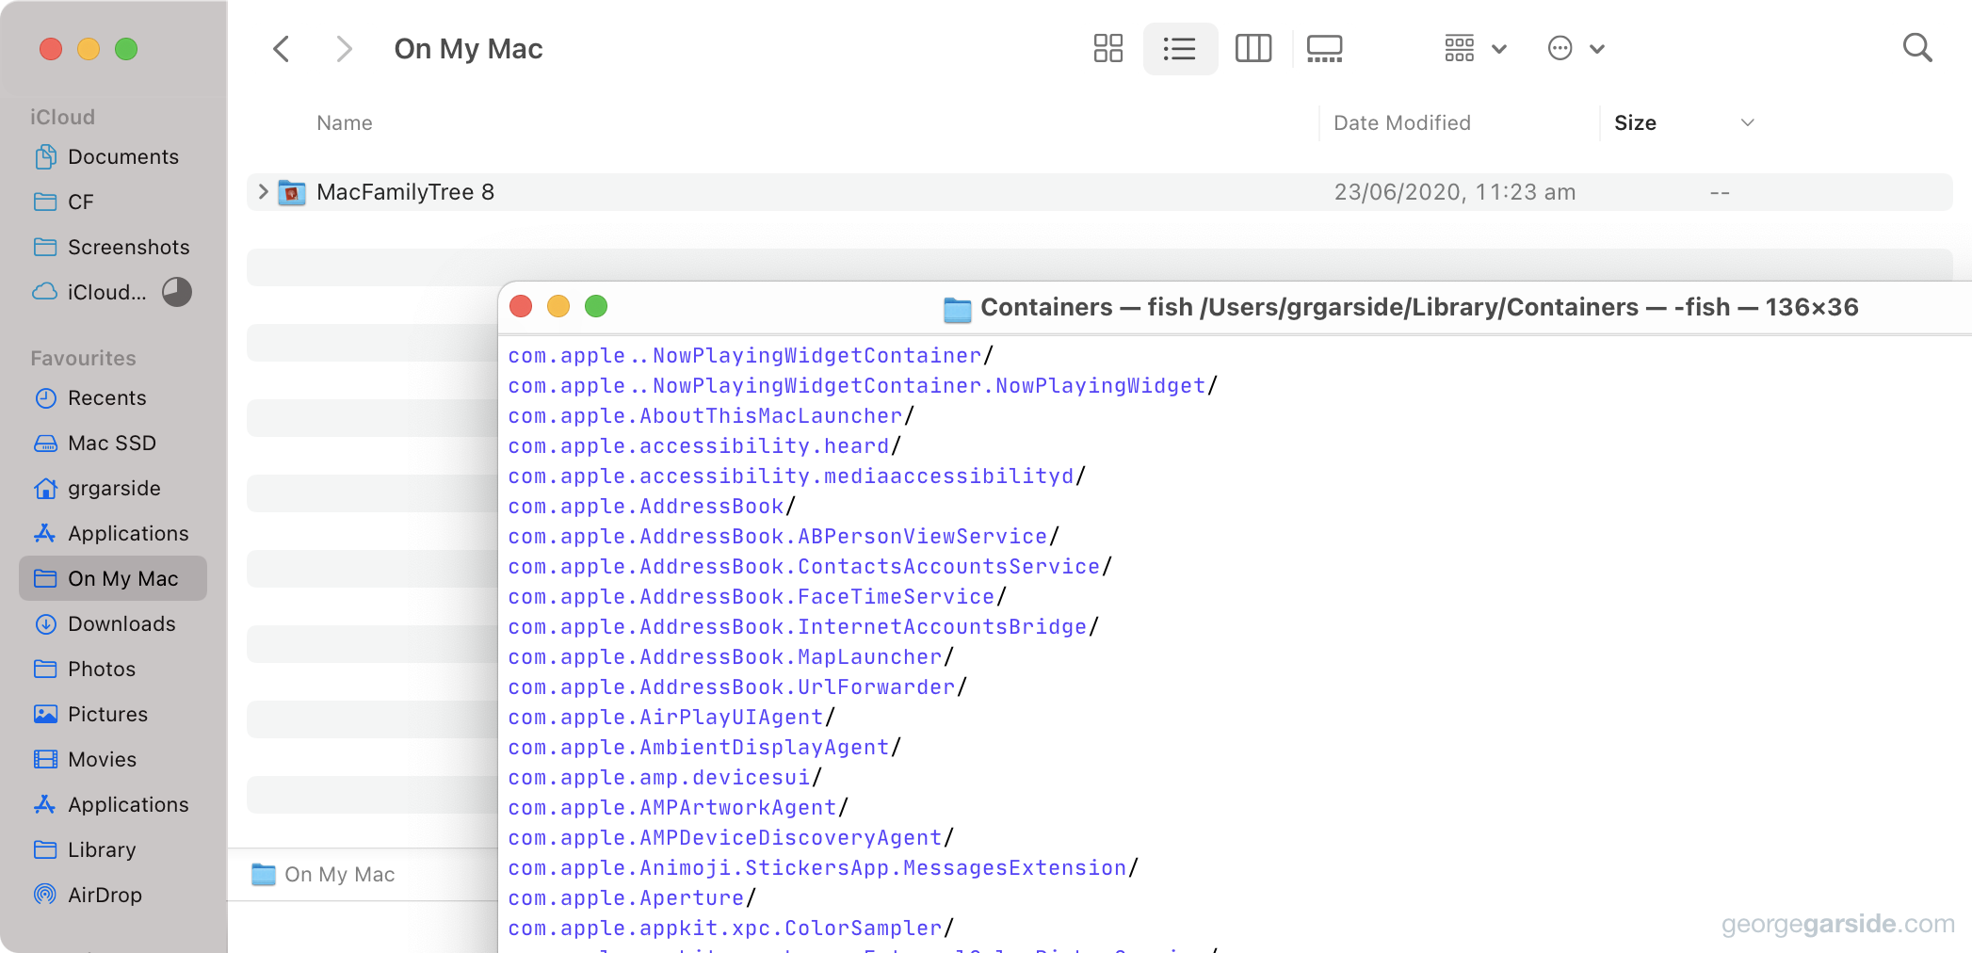Open CF folder in sidebar
Screen dimensions: 1972x953
click(113, 202)
